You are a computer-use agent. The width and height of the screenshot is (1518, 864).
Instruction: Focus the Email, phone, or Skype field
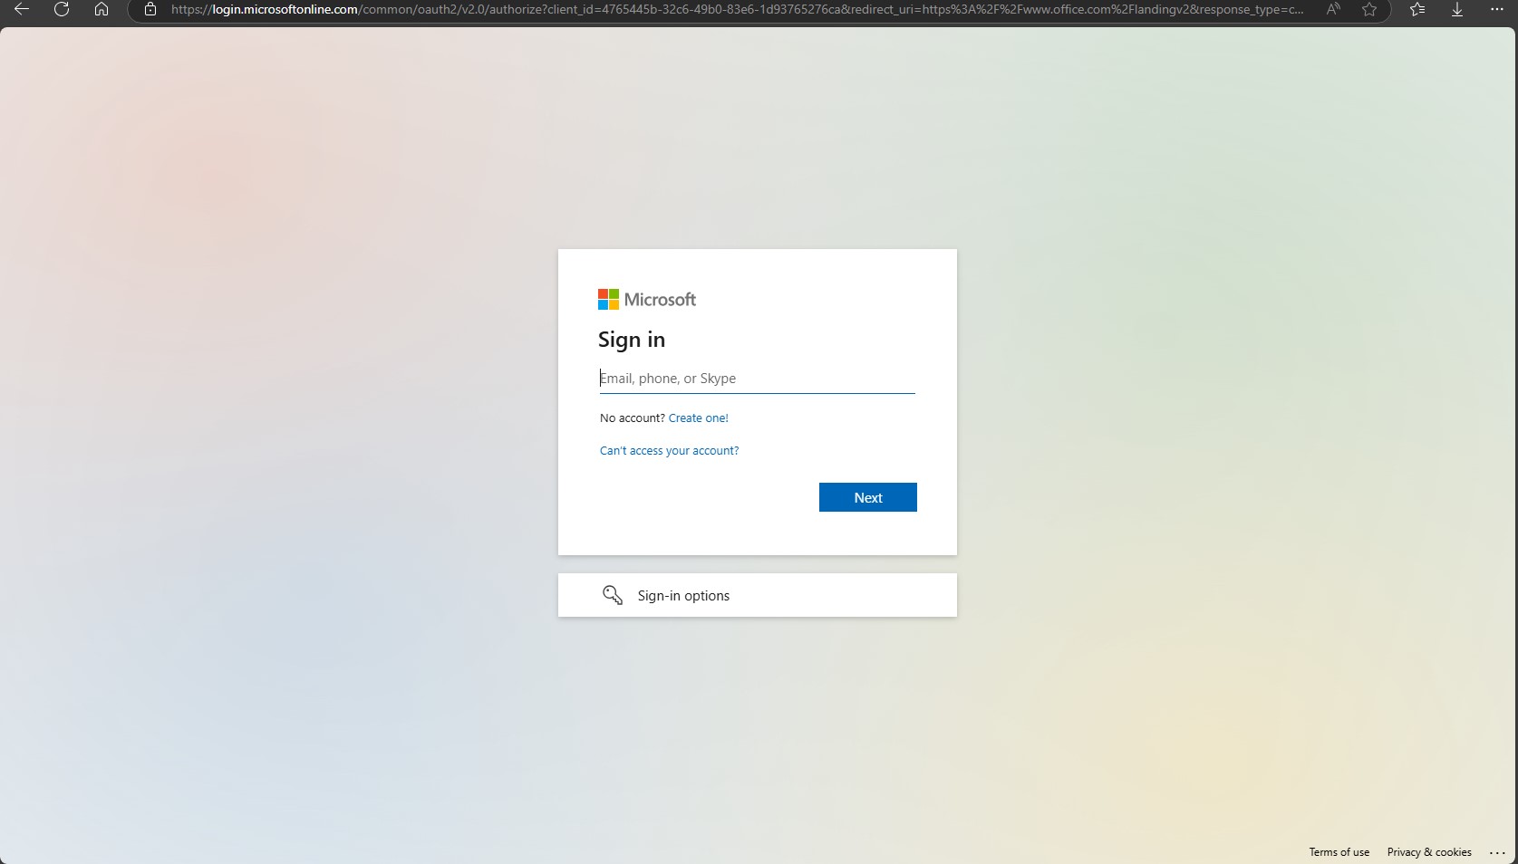click(x=757, y=379)
